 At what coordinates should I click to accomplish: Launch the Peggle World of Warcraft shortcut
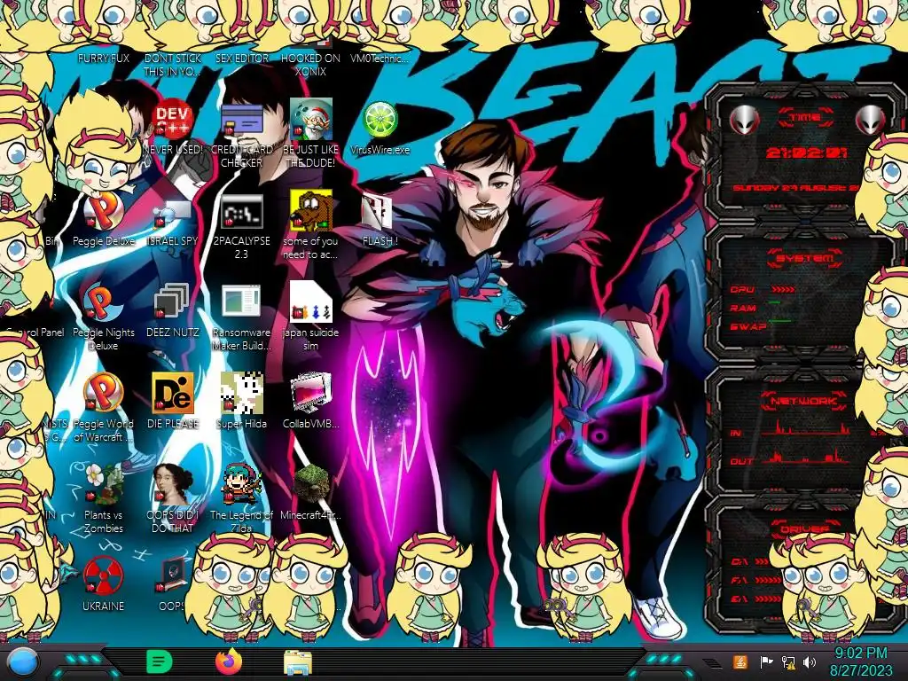pos(104,393)
